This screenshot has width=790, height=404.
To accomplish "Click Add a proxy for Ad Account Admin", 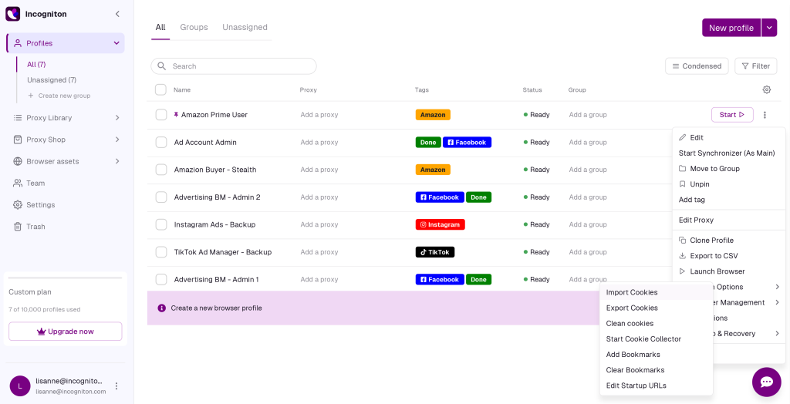I will click(x=319, y=143).
